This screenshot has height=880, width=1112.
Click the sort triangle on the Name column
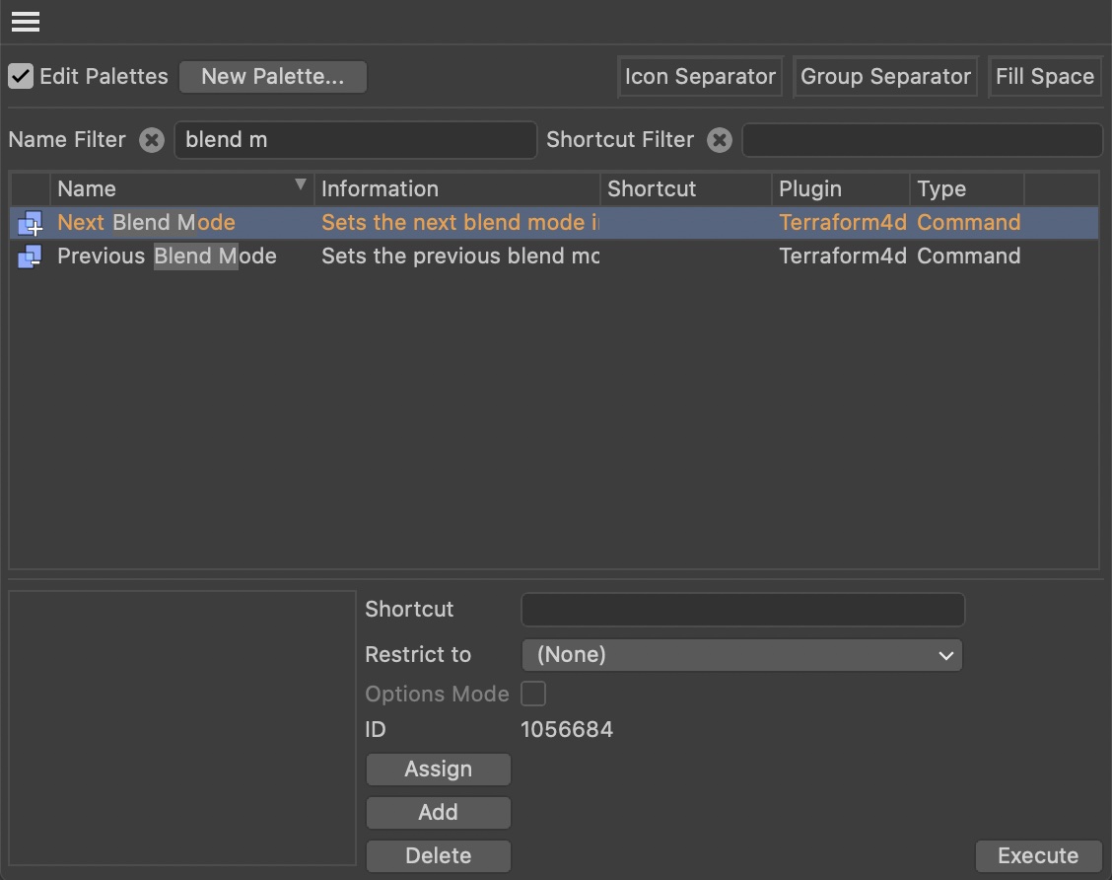pos(301,185)
